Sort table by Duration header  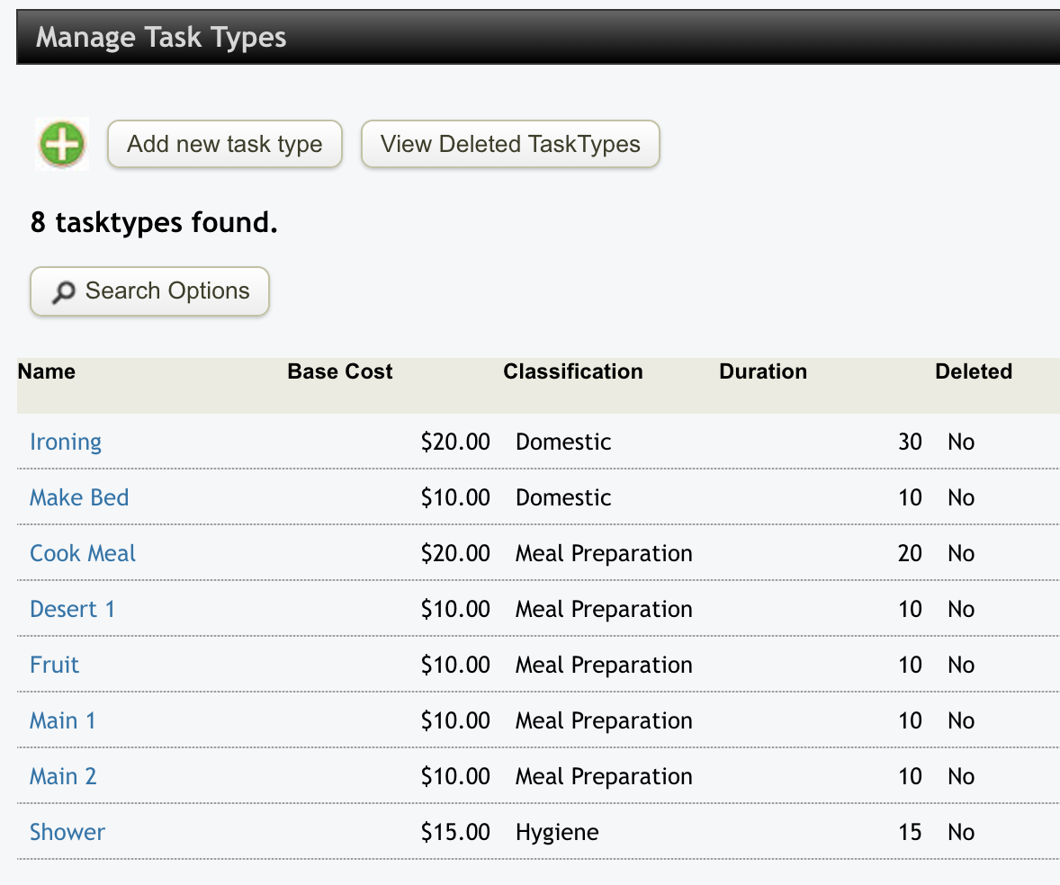coord(763,371)
